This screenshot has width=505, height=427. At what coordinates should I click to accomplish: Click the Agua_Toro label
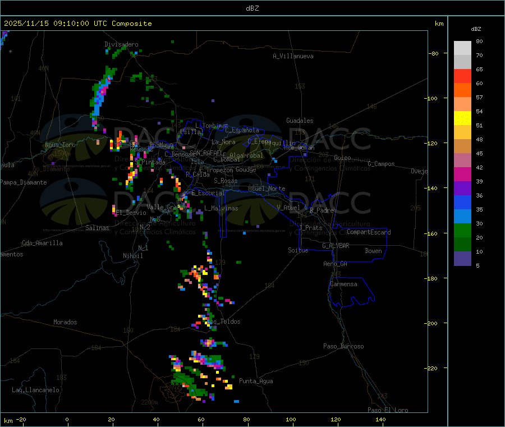60,145
